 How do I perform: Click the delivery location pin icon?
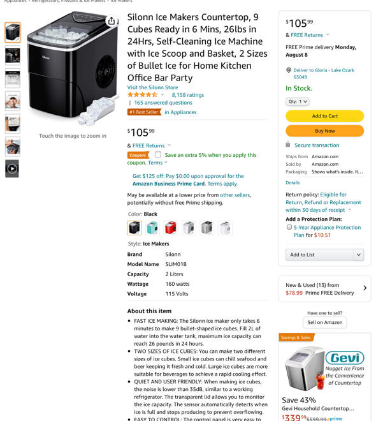pyautogui.click(x=289, y=70)
